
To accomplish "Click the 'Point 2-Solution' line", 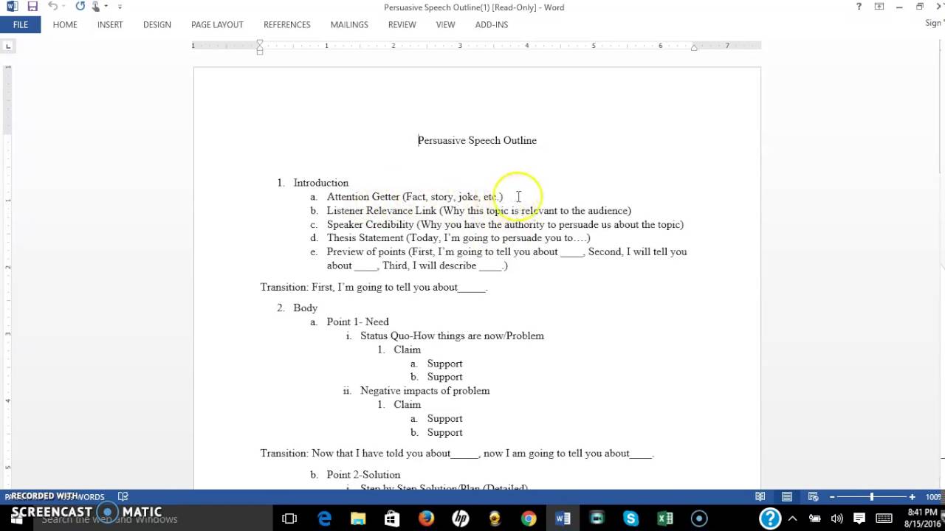I will pos(363,475).
